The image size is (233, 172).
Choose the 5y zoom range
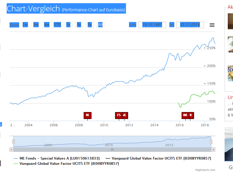[89, 25]
